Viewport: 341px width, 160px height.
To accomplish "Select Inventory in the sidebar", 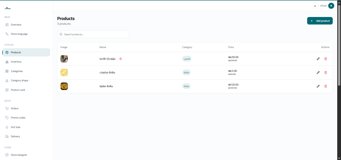I will tap(26, 62).
